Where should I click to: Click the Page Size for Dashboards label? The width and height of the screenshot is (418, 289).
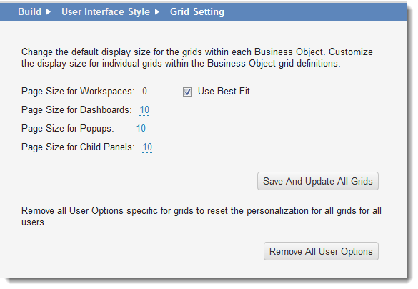tap(76, 110)
